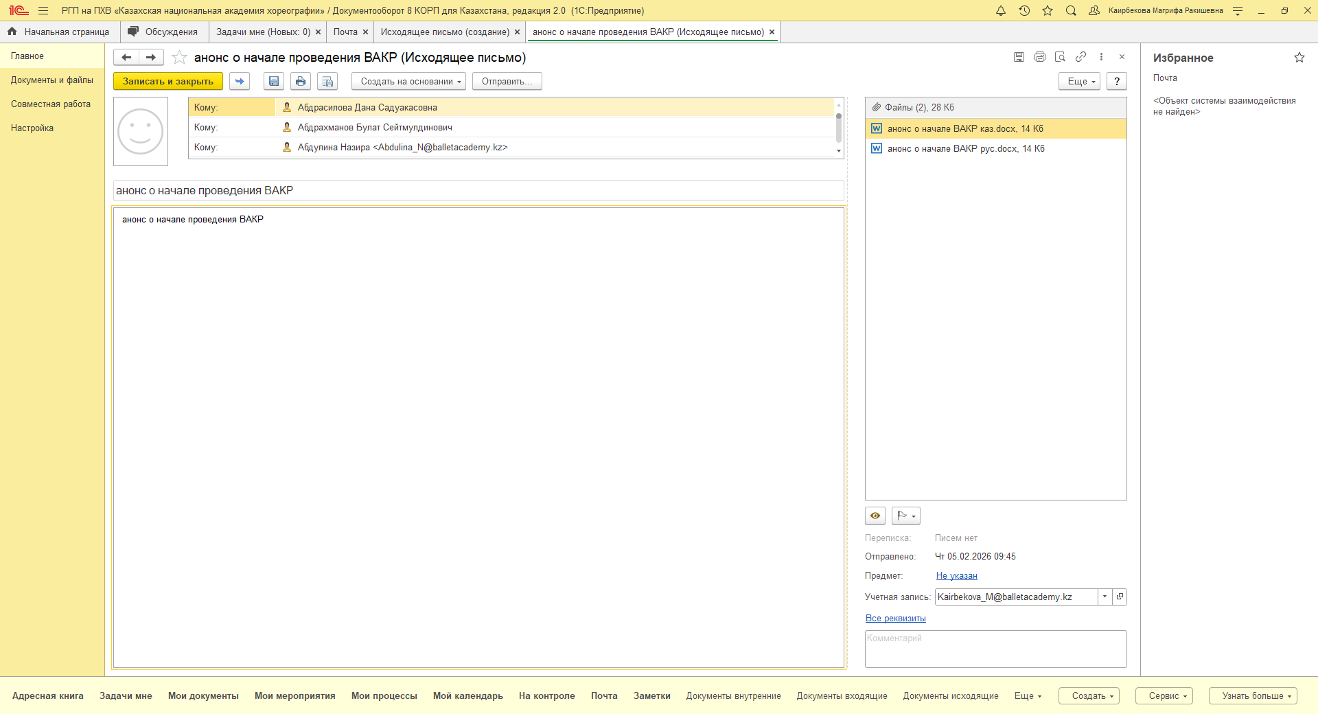Click the search magnifier in title bar

pyautogui.click(x=1071, y=11)
